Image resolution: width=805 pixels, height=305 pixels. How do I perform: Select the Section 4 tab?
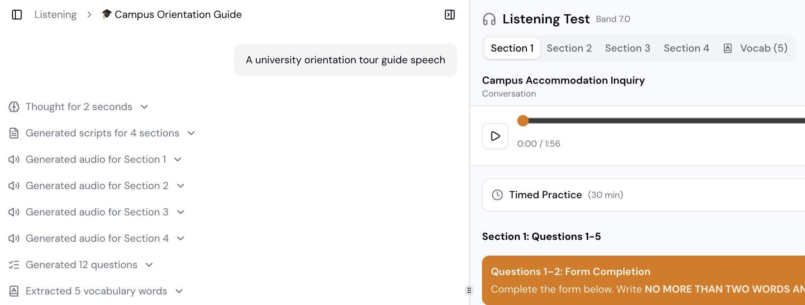click(x=686, y=48)
